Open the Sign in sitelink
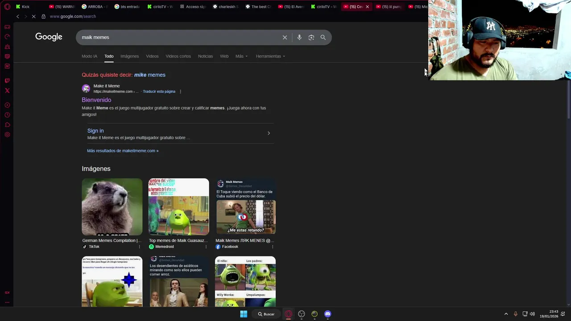The height and width of the screenshot is (321, 571). coord(95,131)
